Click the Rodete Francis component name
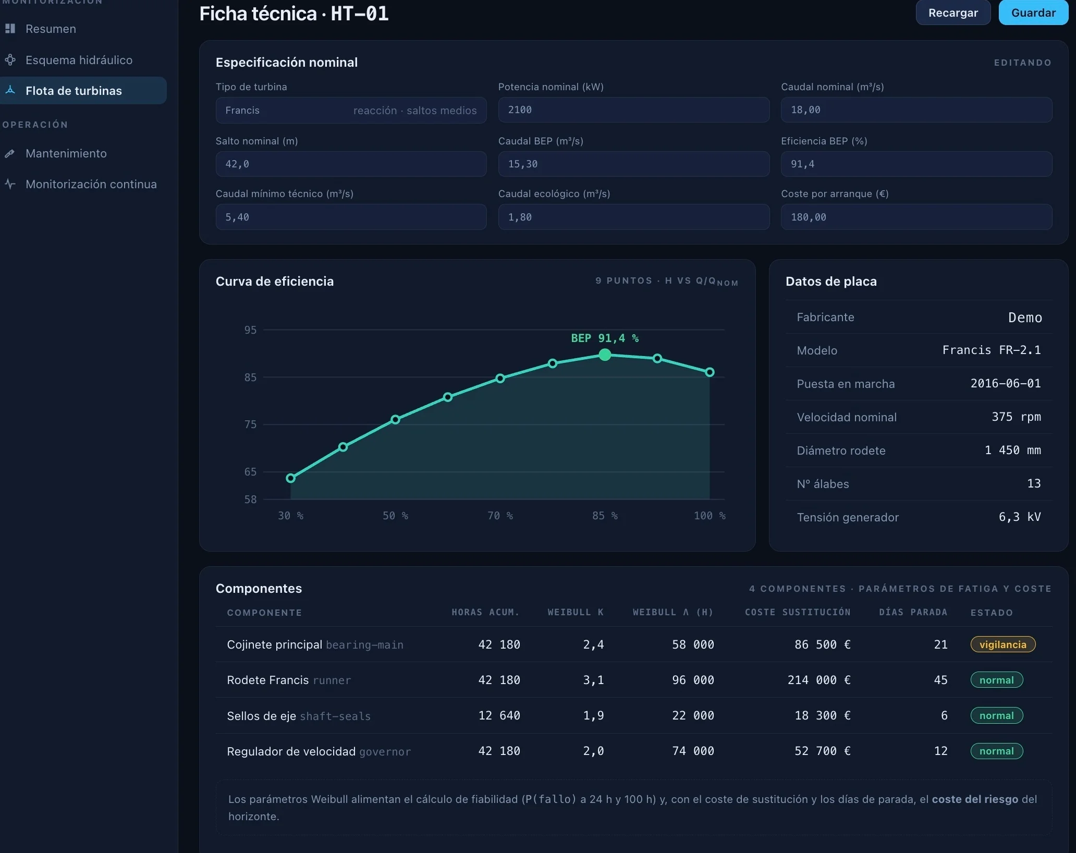Screen dimensions: 1076x853 pyautogui.click(x=268, y=680)
